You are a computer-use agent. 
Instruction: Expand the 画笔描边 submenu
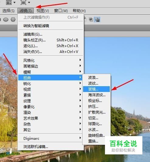[50, 66]
